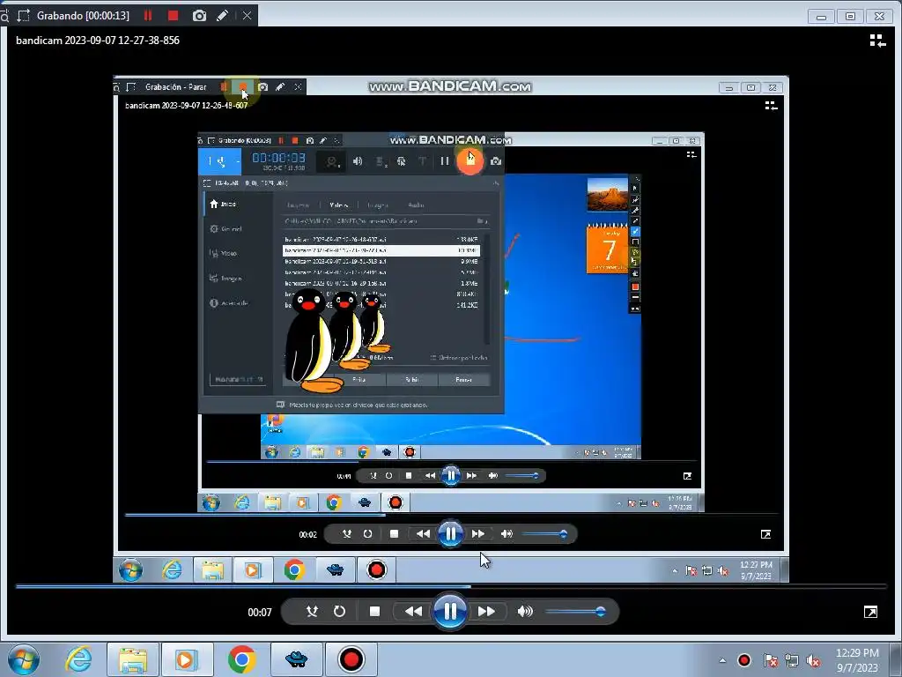View full screen from outermost player corner
The width and height of the screenshot is (902, 677).
tap(870, 612)
